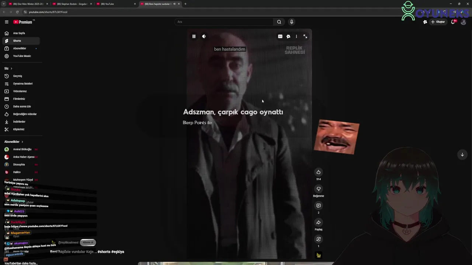
Task: Expand the Abonelikler subscriptions heading
Action: [x=14, y=142]
